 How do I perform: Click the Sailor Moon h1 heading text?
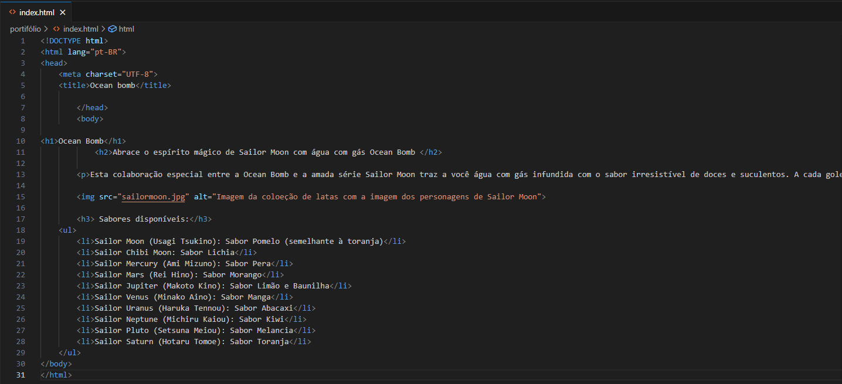tap(81, 141)
